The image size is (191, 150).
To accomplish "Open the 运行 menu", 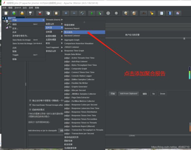I will pyautogui.click(x=25, y=8).
